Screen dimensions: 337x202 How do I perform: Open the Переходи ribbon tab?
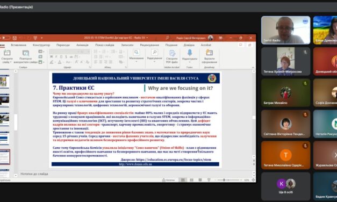pos(63,45)
